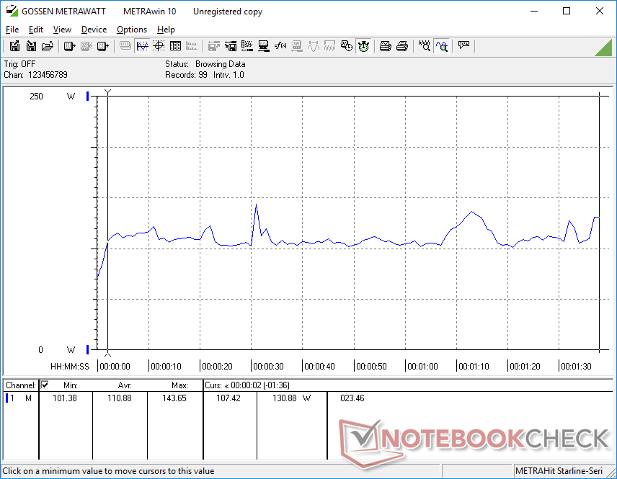Click the Avr value 110.88

coord(120,398)
